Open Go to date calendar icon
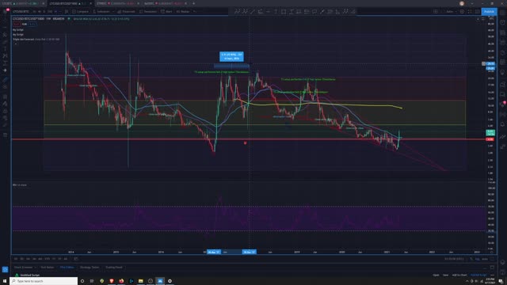 tap(76, 259)
